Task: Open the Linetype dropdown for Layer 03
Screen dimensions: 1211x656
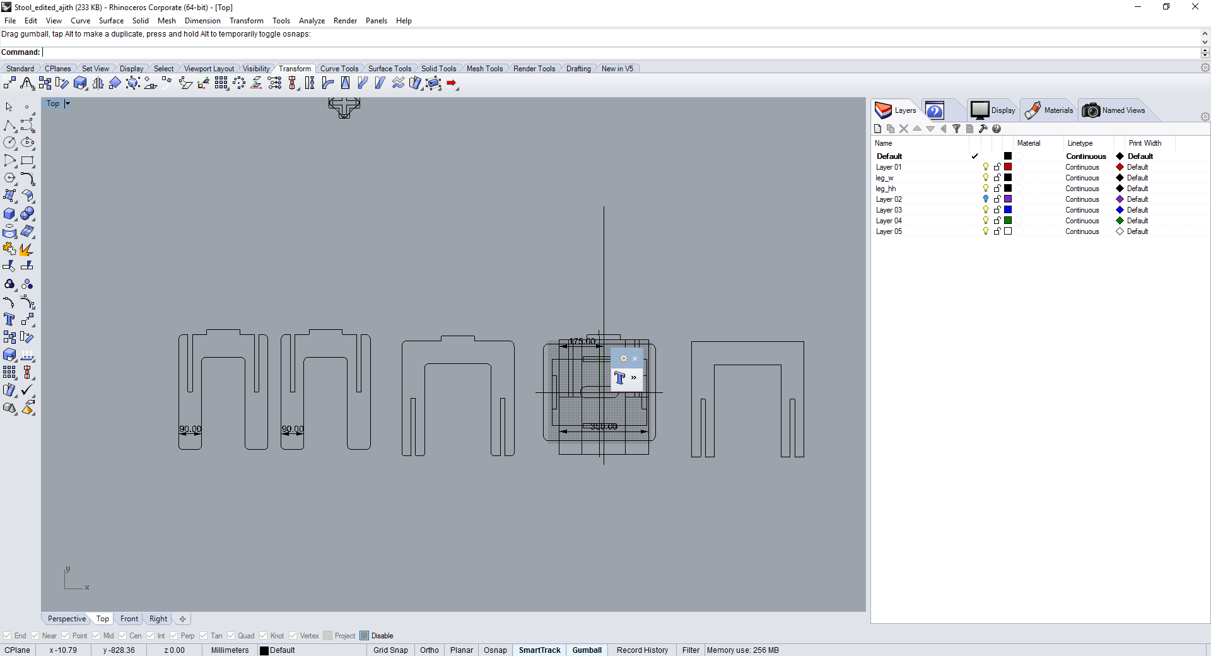Action: [1082, 210]
